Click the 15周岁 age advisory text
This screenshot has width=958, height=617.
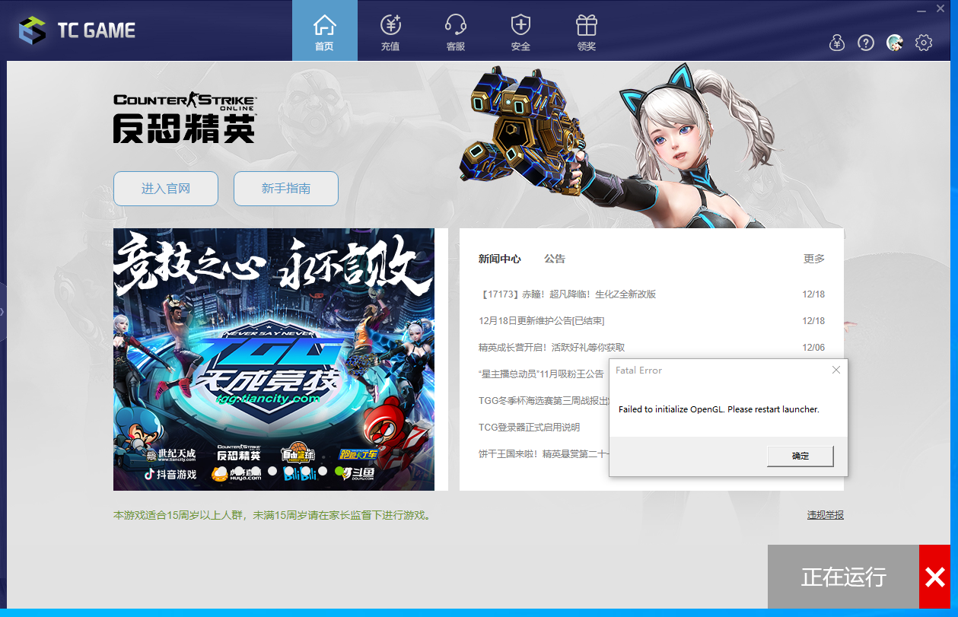point(274,516)
